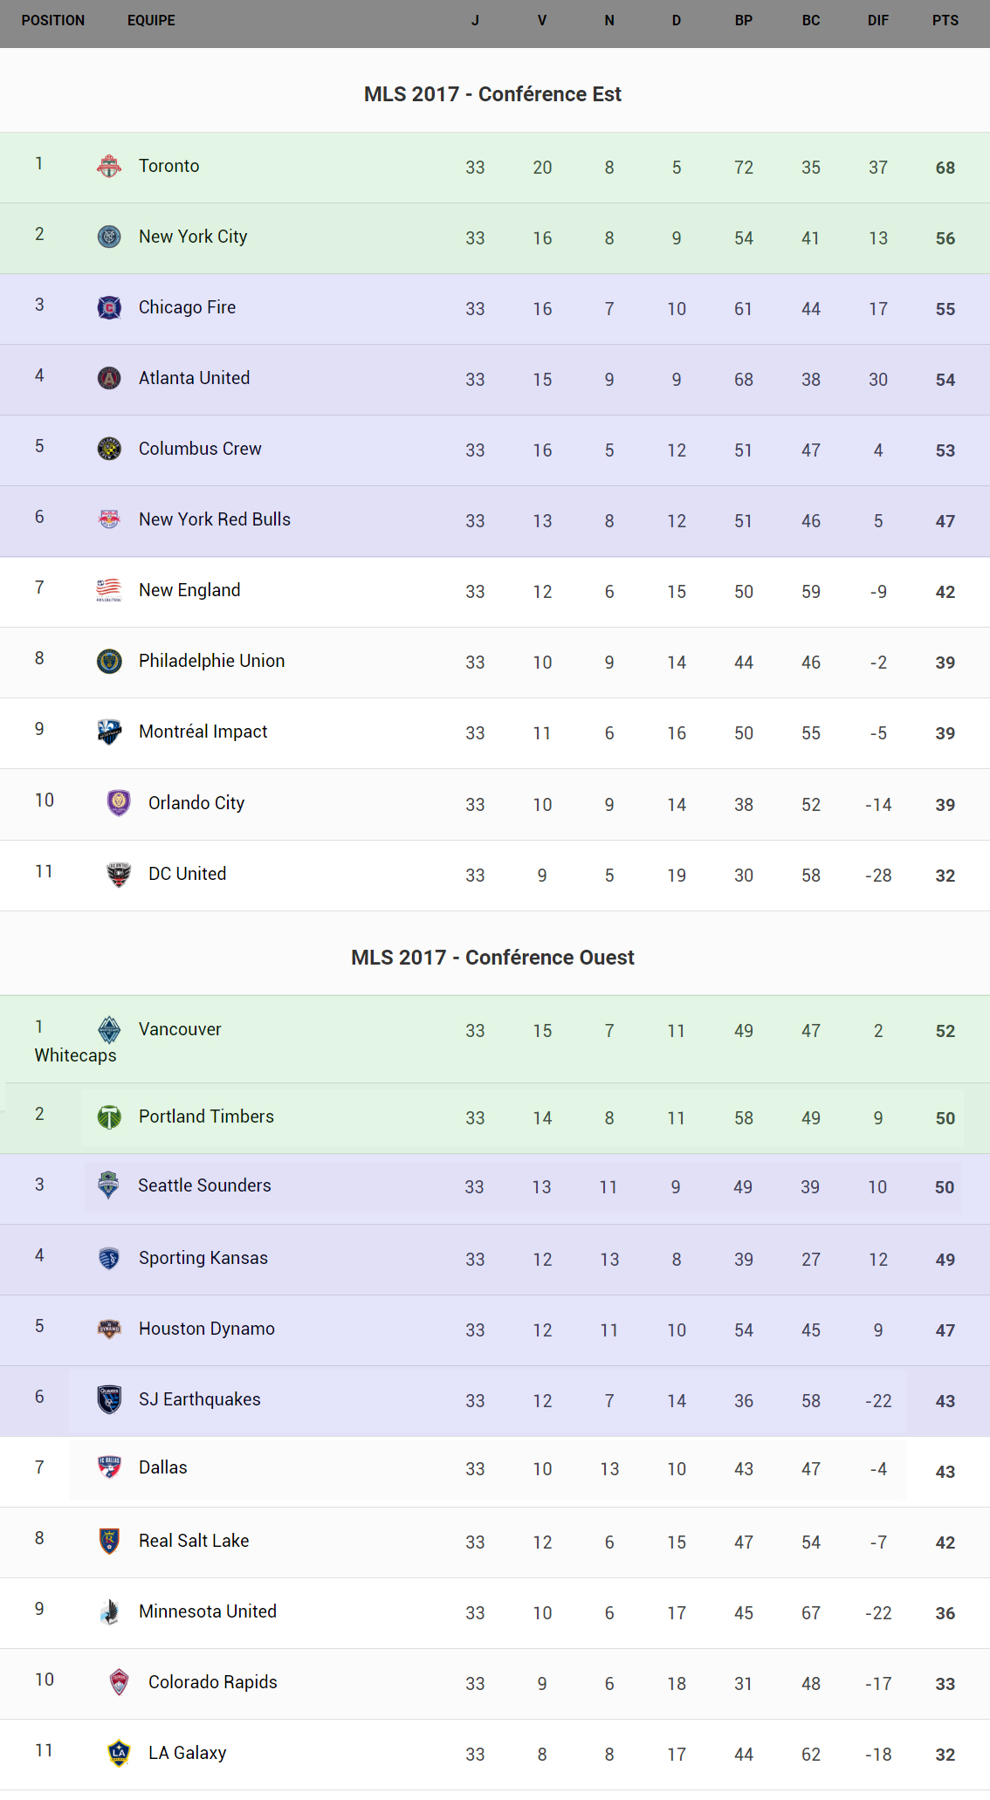Click the PTS column header
This screenshot has height=1800, width=990.
[x=945, y=21]
